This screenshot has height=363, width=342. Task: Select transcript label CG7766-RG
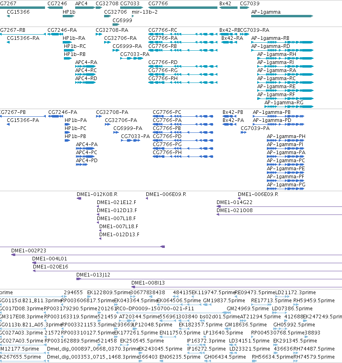point(163,70)
